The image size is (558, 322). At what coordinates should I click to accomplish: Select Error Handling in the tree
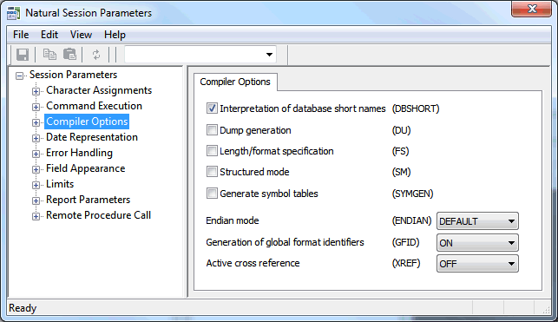pos(79,153)
